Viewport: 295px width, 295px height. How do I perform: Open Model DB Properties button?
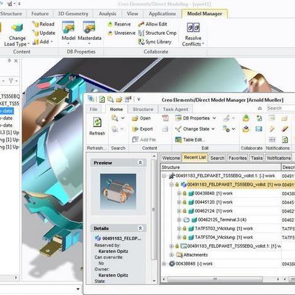68,33
